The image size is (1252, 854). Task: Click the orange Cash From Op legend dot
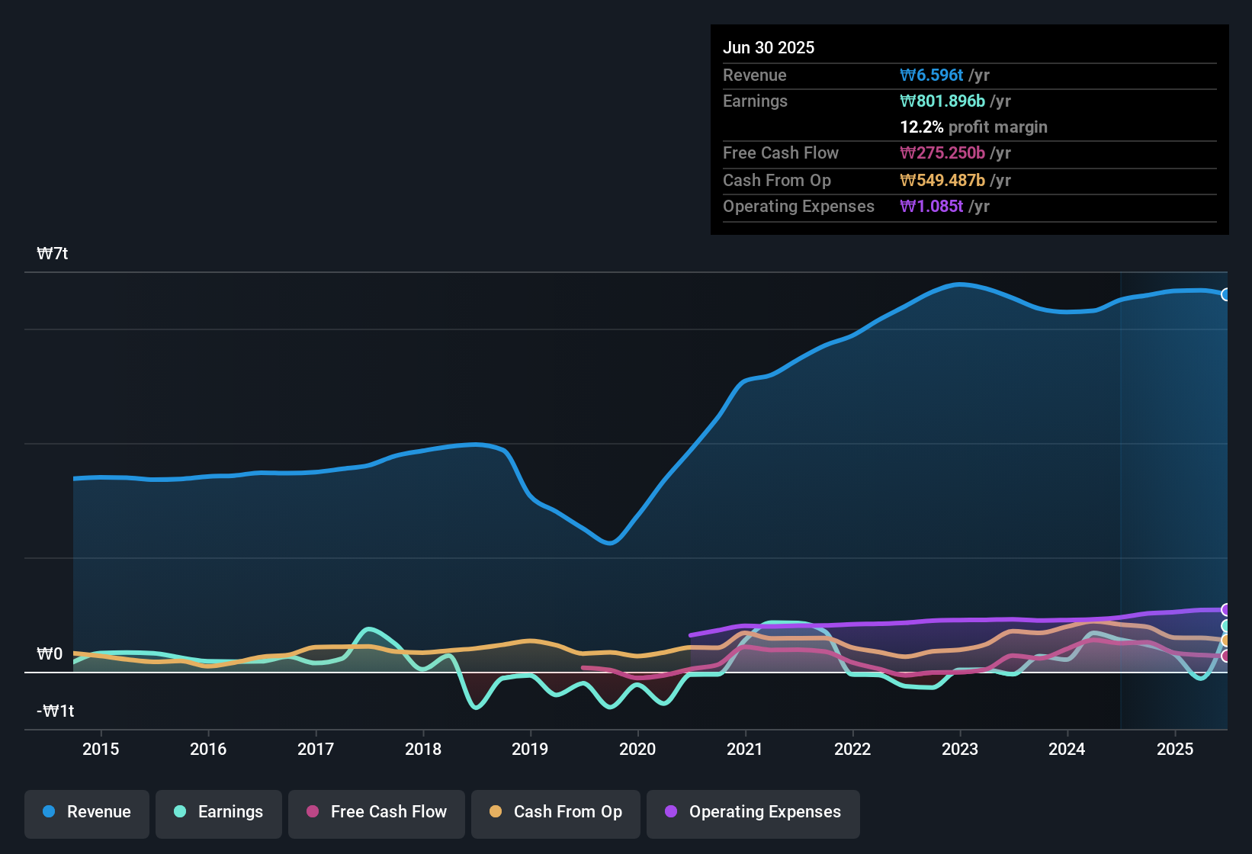(495, 812)
